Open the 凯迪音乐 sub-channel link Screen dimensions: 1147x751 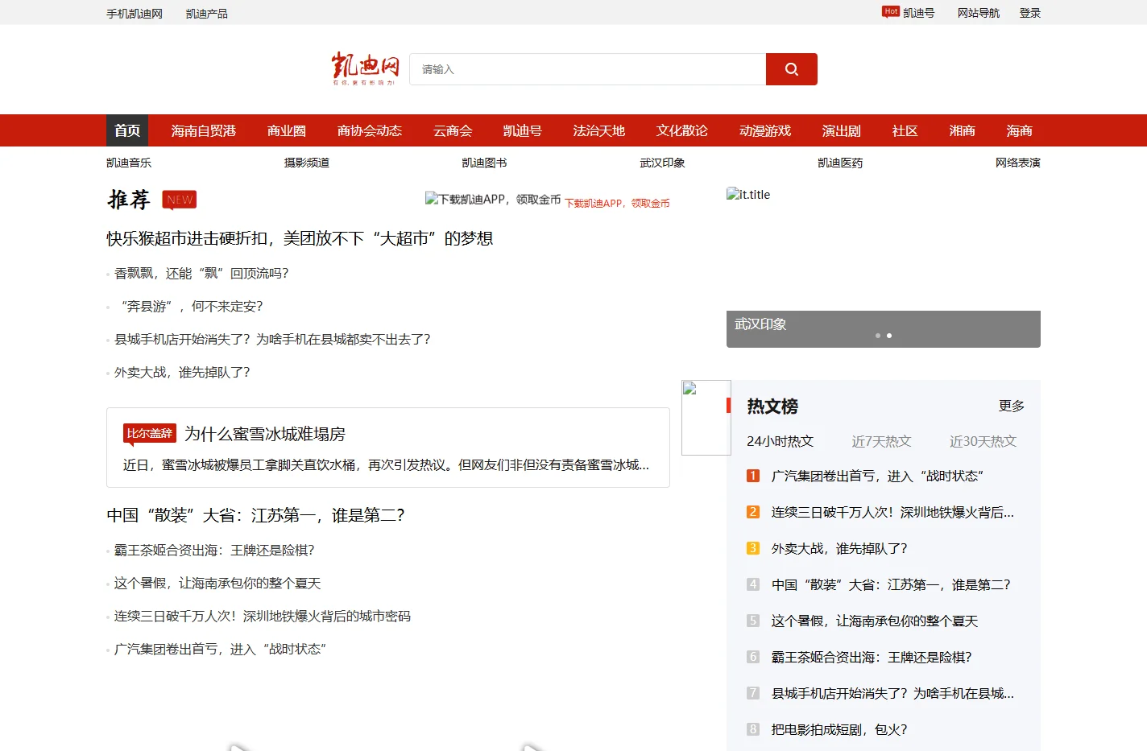(129, 163)
